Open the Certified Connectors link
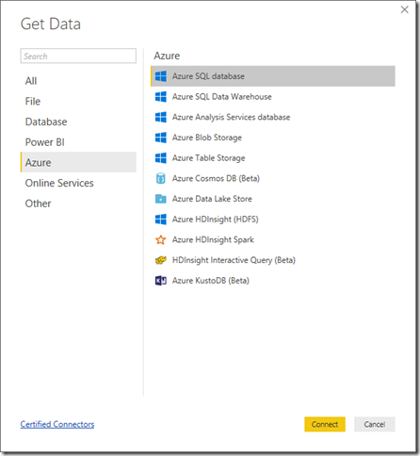 [x=57, y=424]
